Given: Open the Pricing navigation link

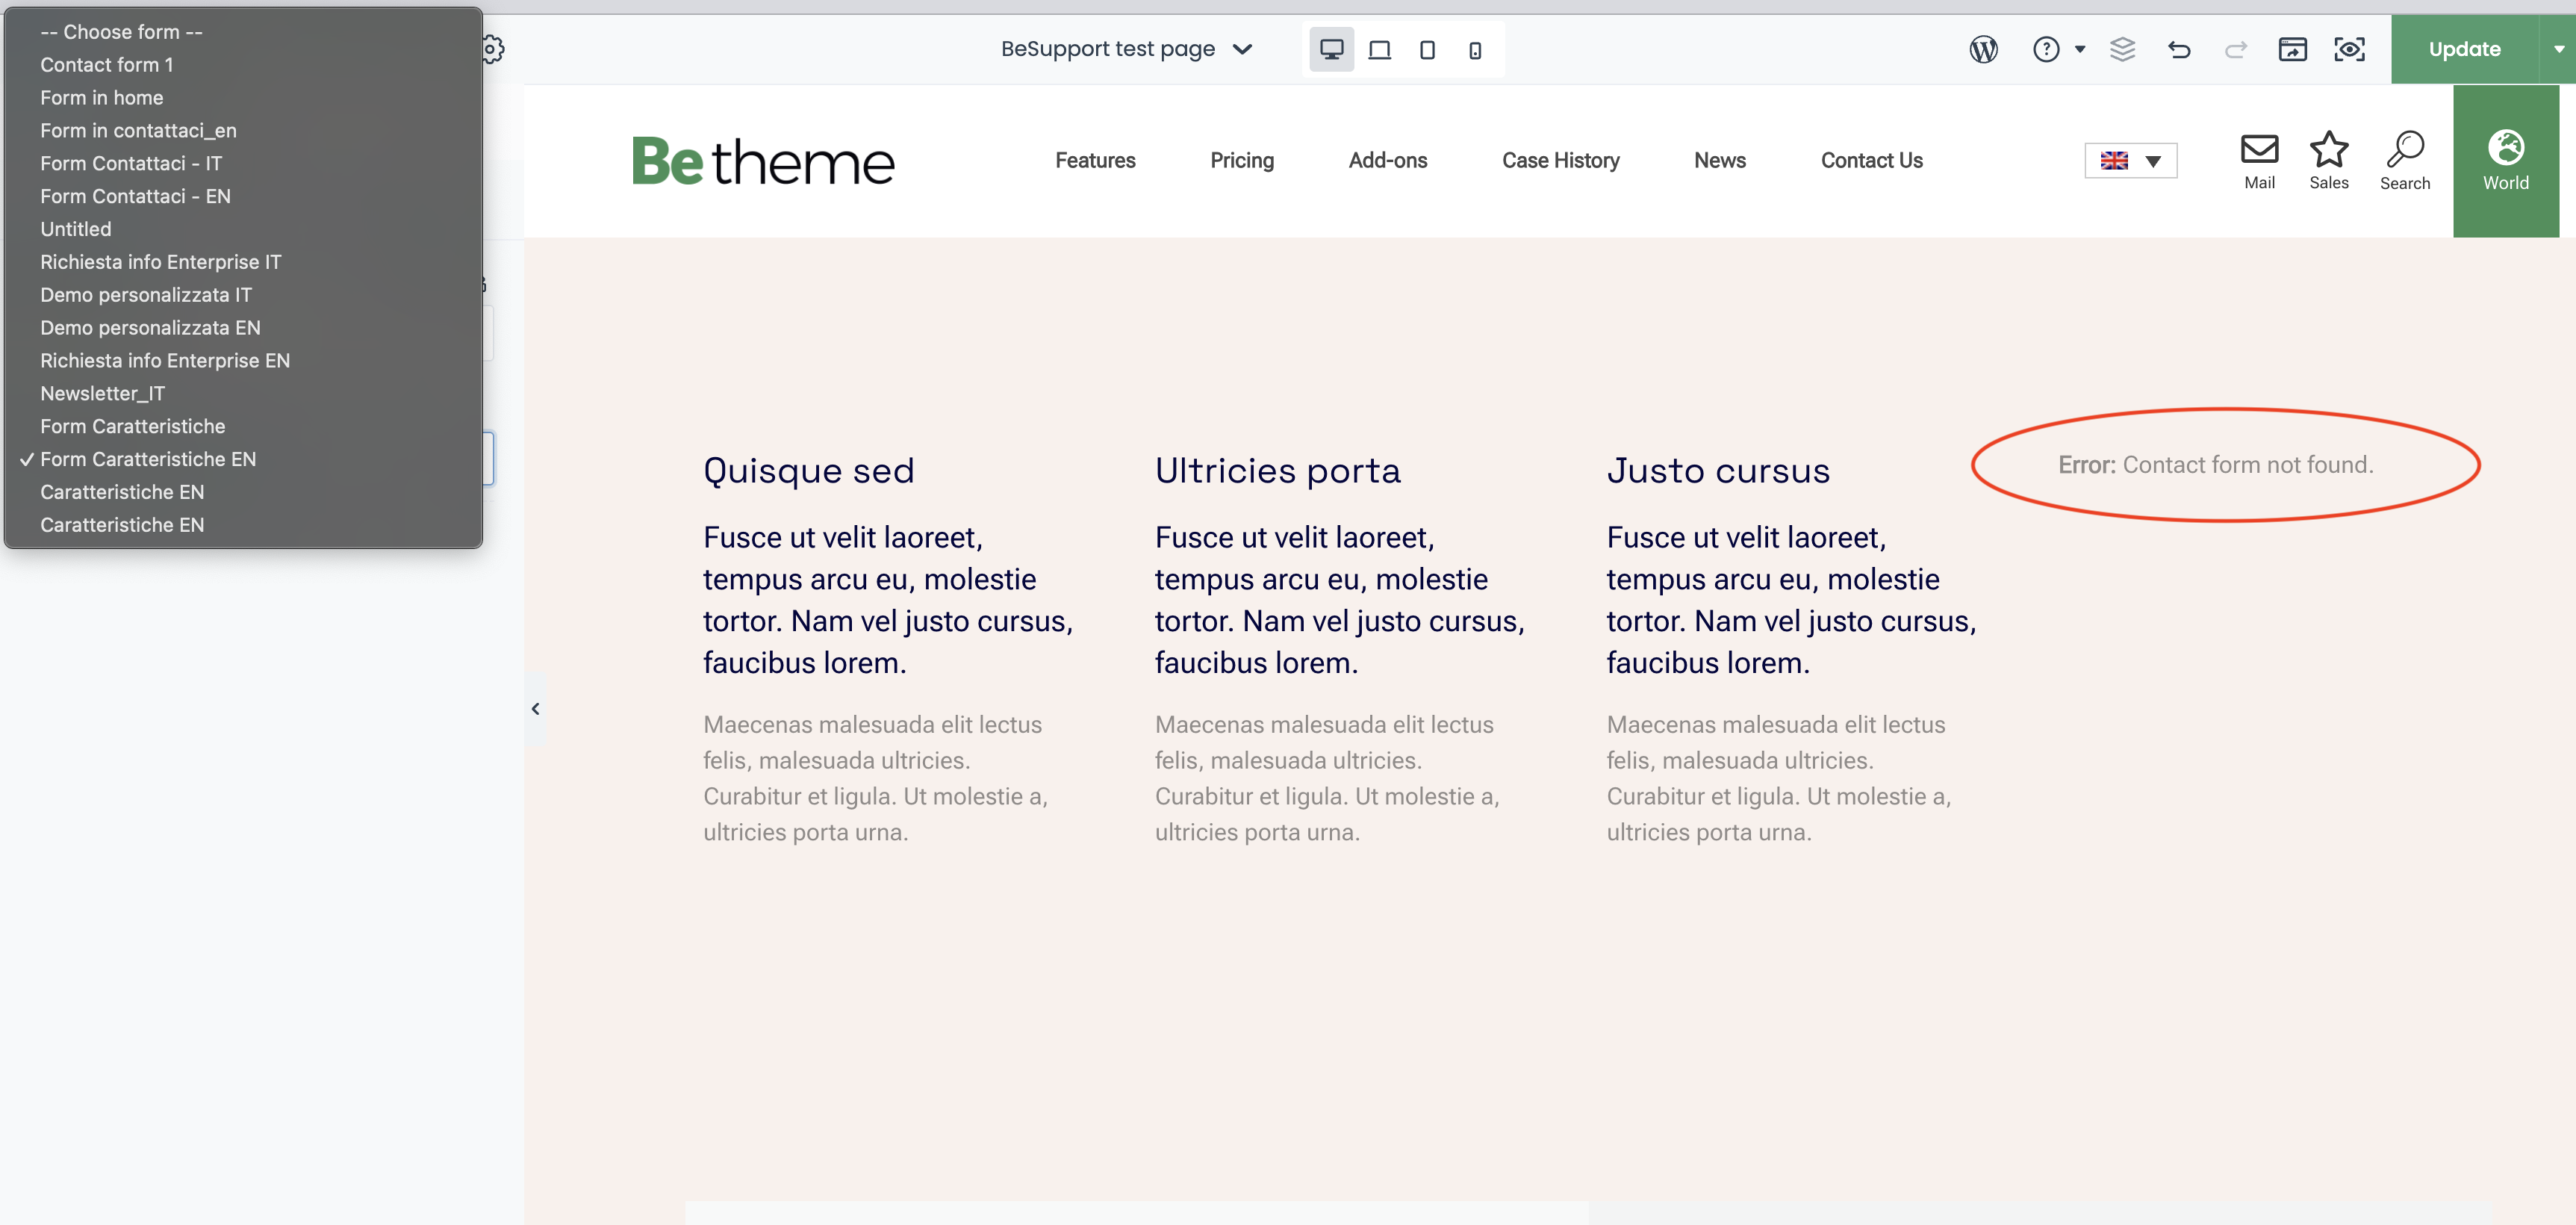Looking at the screenshot, I should pyautogui.click(x=1241, y=161).
